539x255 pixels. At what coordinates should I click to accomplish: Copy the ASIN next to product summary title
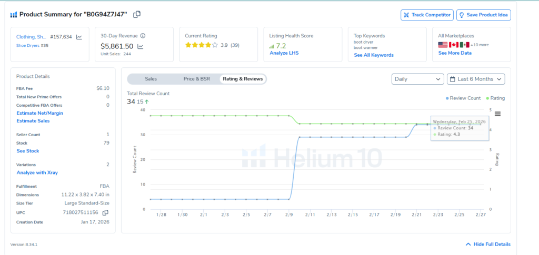pyautogui.click(x=137, y=15)
